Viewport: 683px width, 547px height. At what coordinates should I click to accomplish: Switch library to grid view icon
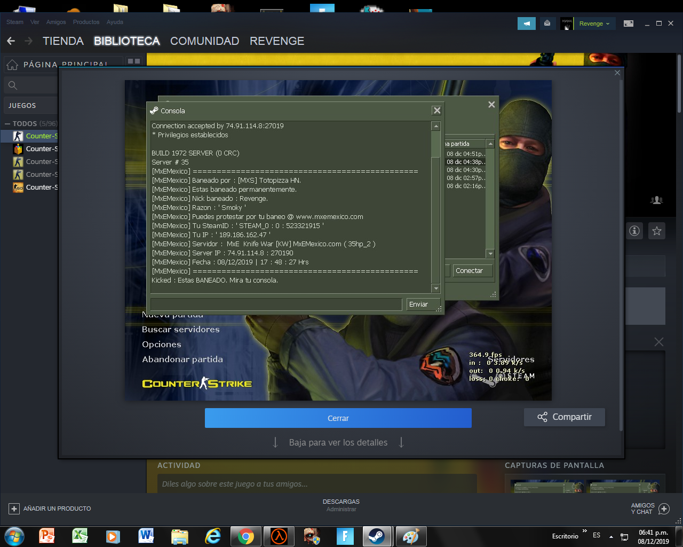pos(134,61)
